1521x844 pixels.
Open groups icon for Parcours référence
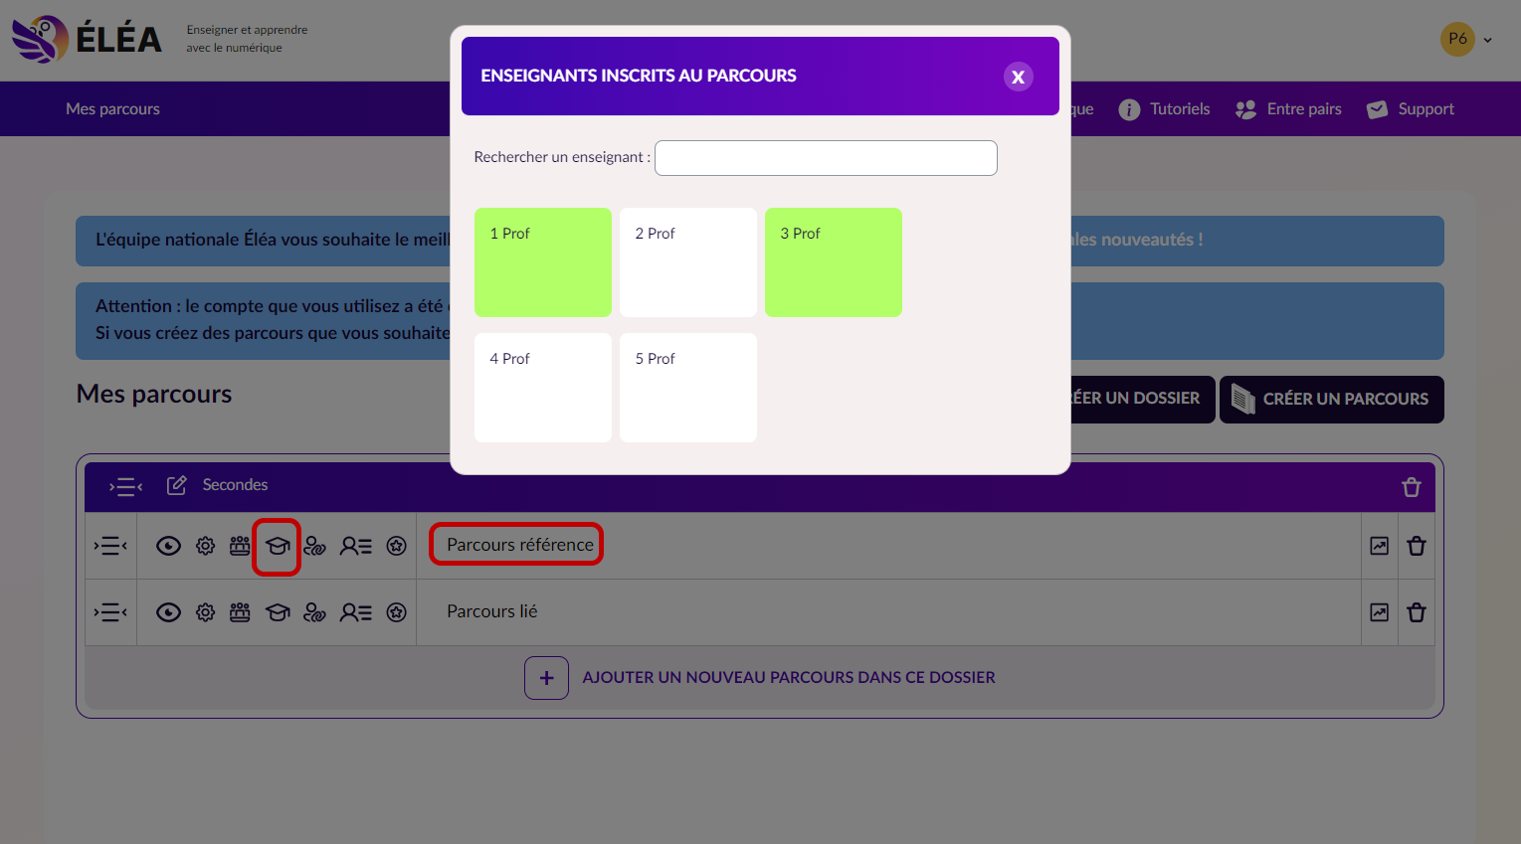240,546
